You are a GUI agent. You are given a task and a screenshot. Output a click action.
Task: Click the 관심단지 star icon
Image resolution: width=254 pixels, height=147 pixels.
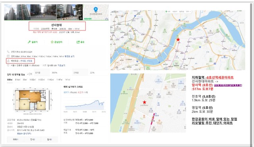52,42
